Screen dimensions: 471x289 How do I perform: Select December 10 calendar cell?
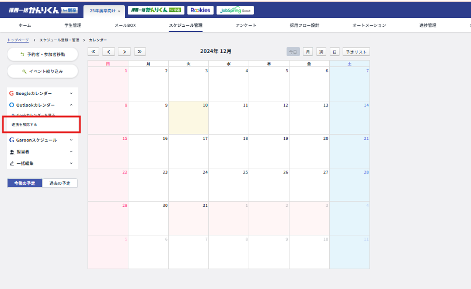point(188,118)
